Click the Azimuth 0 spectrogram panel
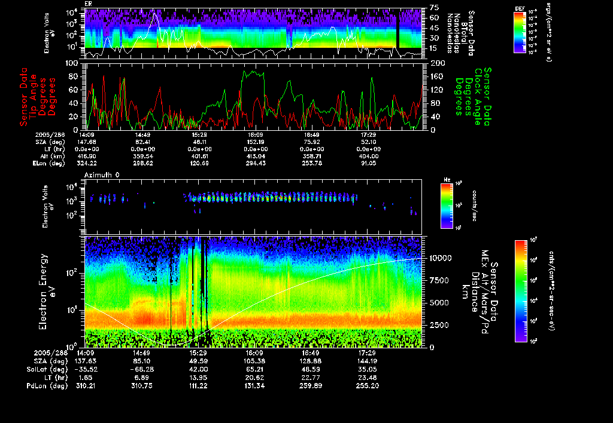The width and height of the screenshot is (613, 423). [253, 207]
